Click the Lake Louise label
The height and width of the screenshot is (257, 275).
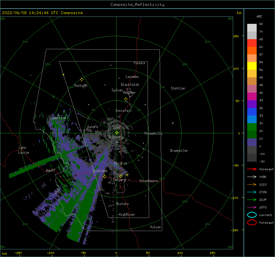(24, 150)
